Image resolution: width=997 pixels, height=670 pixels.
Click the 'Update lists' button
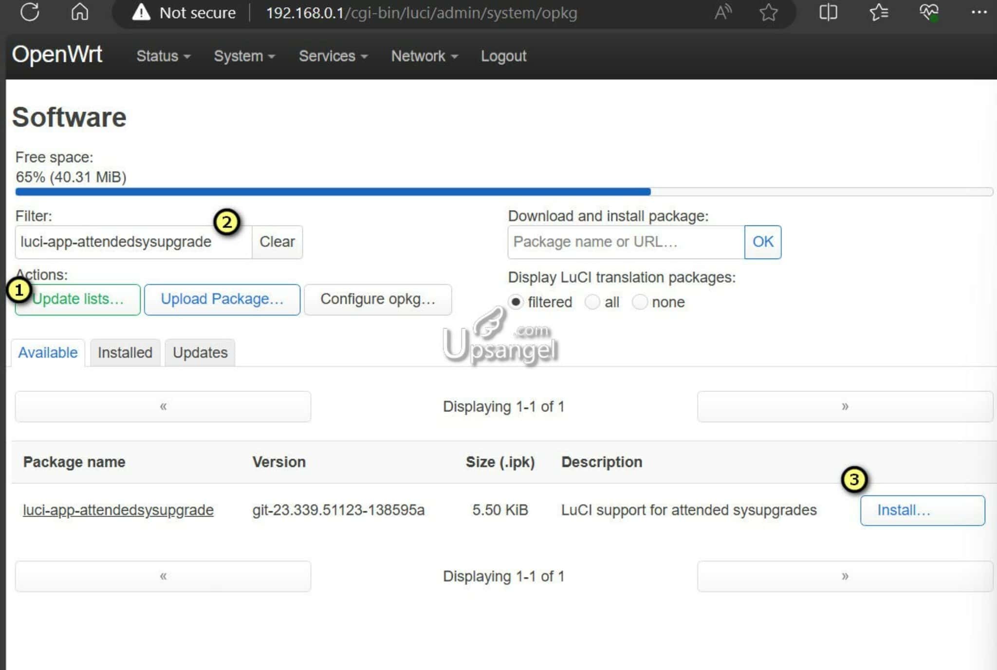click(x=77, y=299)
